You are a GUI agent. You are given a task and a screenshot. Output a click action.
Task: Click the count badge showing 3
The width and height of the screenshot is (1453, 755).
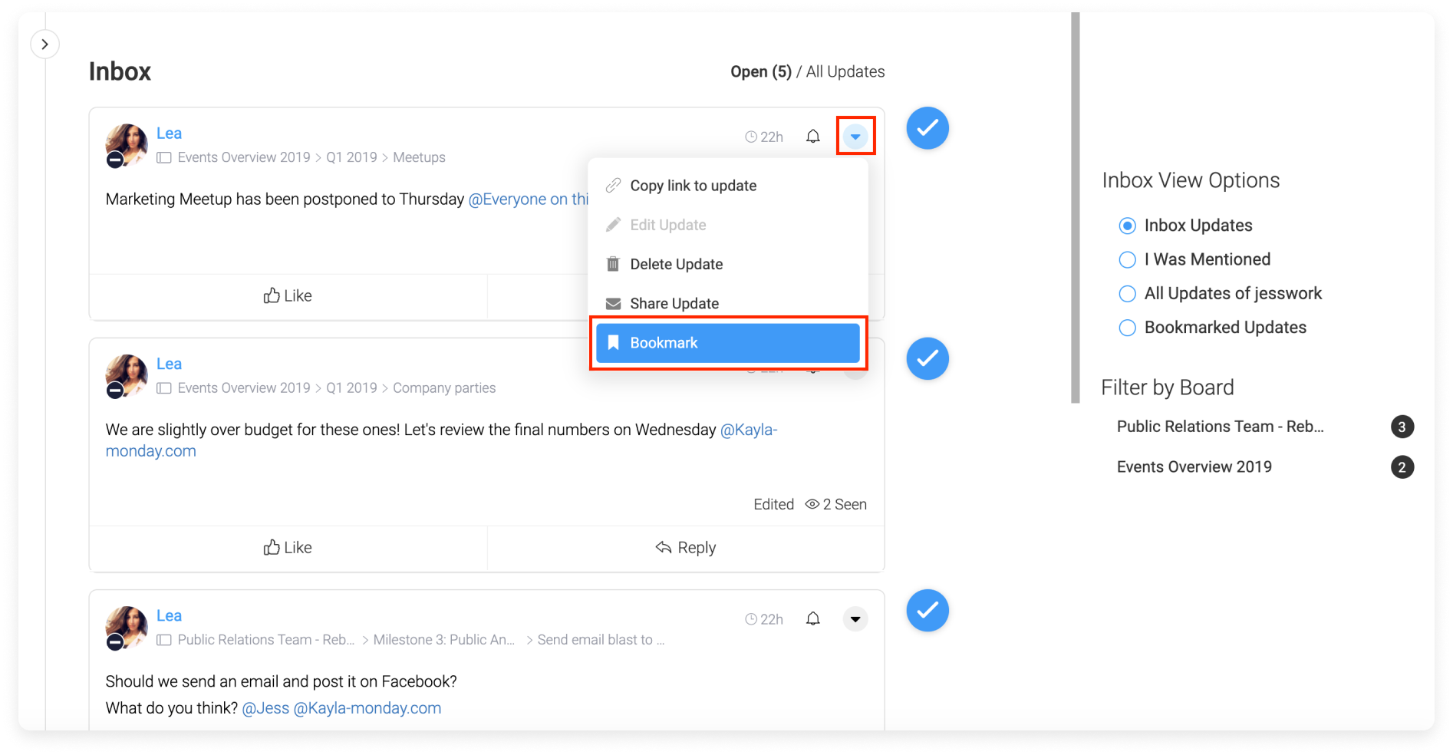(x=1402, y=427)
